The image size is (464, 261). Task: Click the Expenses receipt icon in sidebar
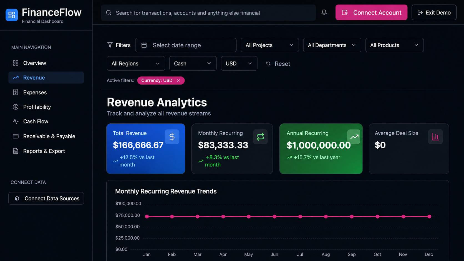16,92
